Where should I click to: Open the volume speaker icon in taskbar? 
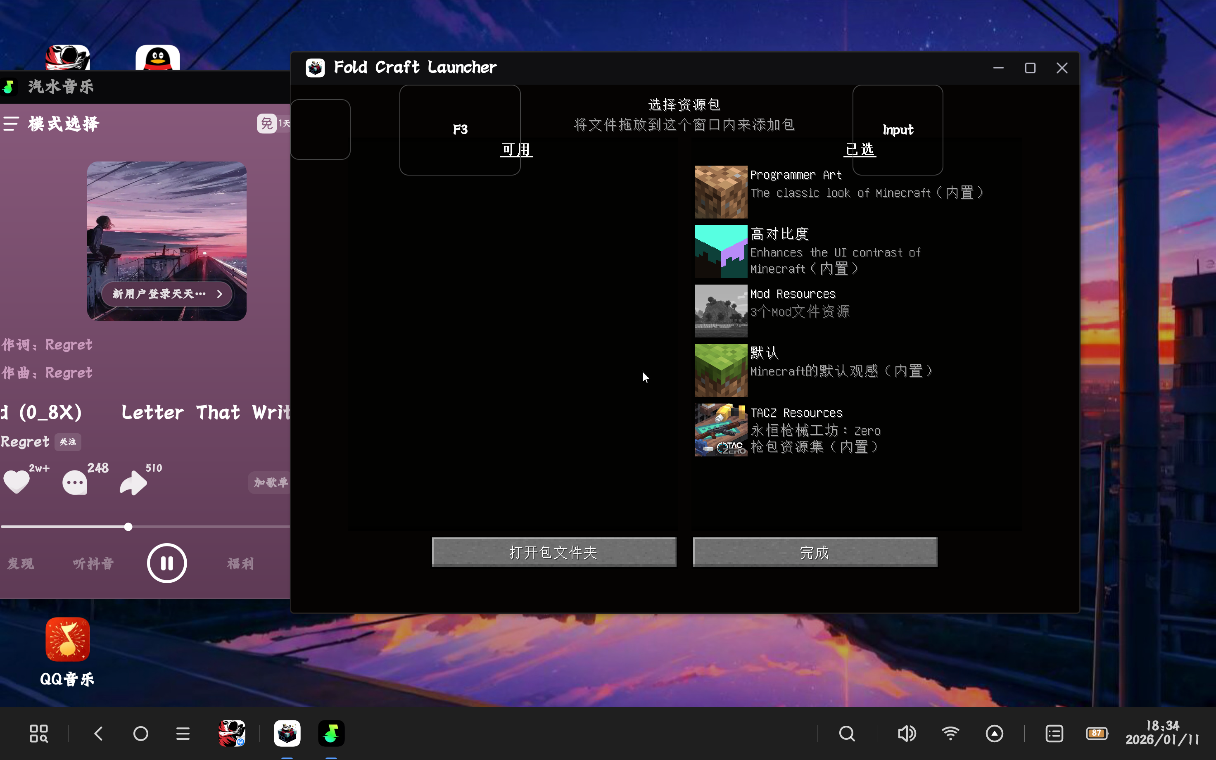click(907, 734)
